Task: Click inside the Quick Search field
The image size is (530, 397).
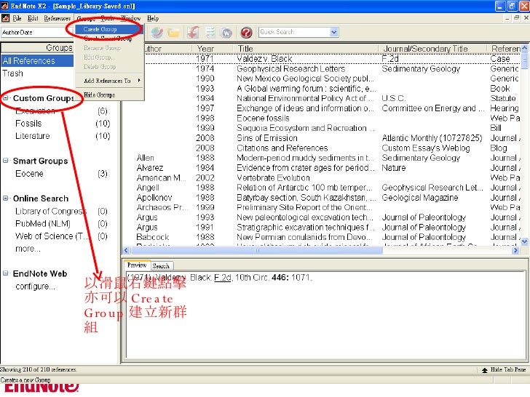Action: [294, 32]
